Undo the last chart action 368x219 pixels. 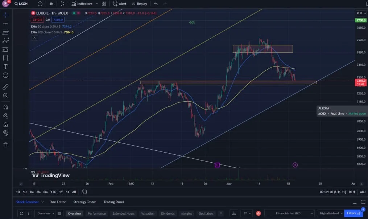[156, 4]
